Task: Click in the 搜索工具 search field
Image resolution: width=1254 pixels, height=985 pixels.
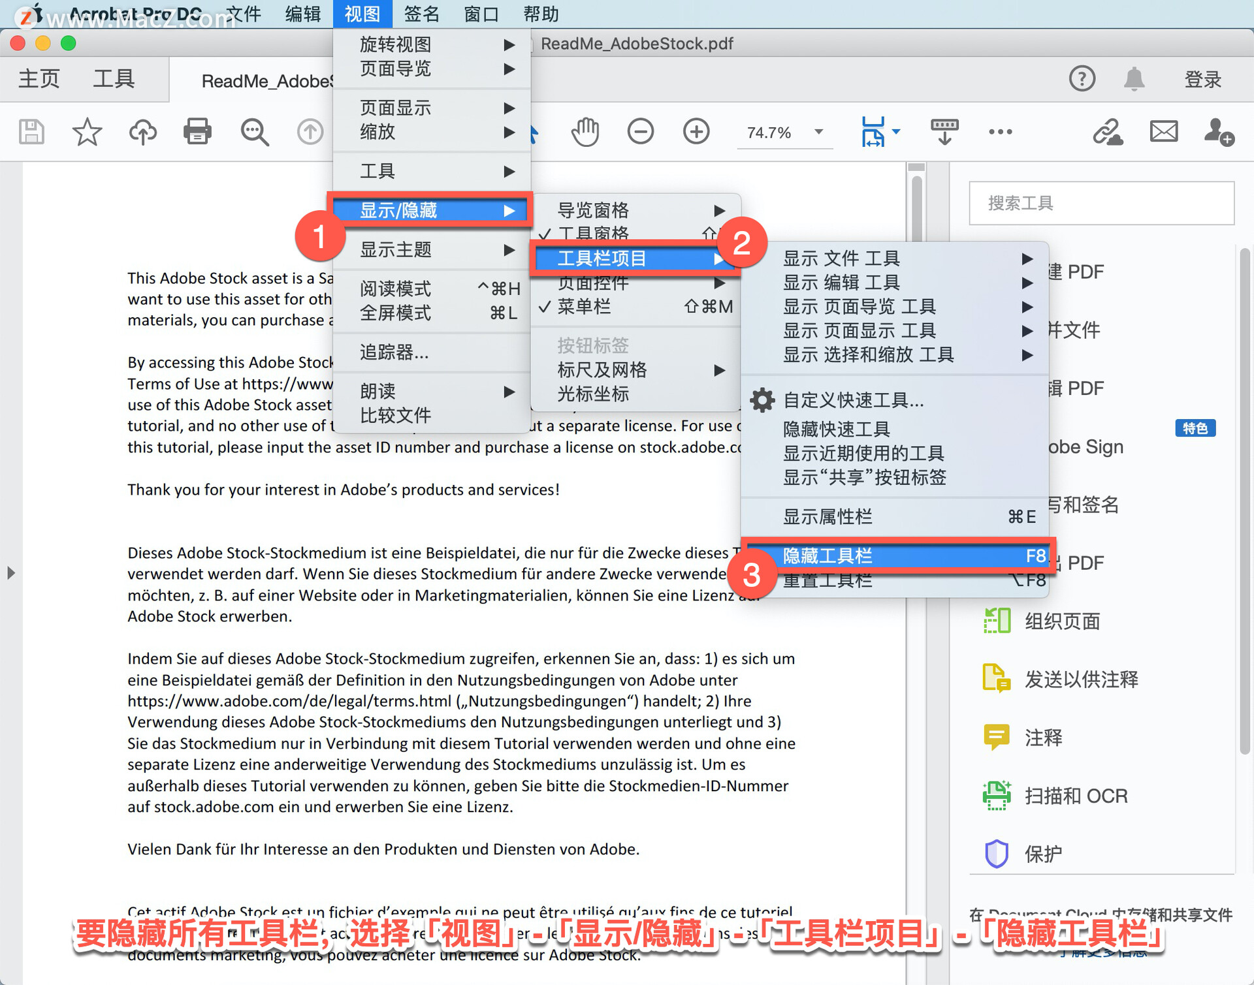Action: (1101, 203)
